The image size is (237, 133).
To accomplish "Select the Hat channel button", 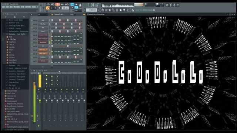I will pyautogui.click(x=43, y=28).
